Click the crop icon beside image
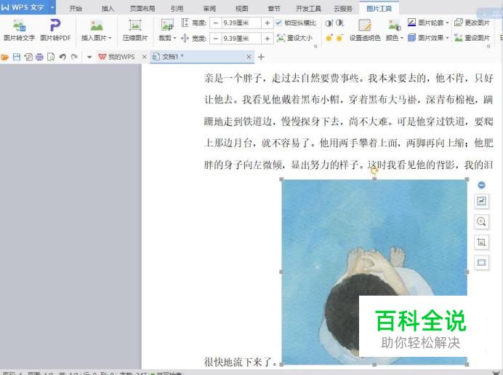Screen dimensions: 503x375 click(x=481, y=242)
